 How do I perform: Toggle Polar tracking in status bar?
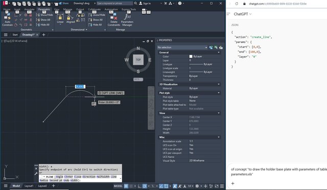coord(145,186)
